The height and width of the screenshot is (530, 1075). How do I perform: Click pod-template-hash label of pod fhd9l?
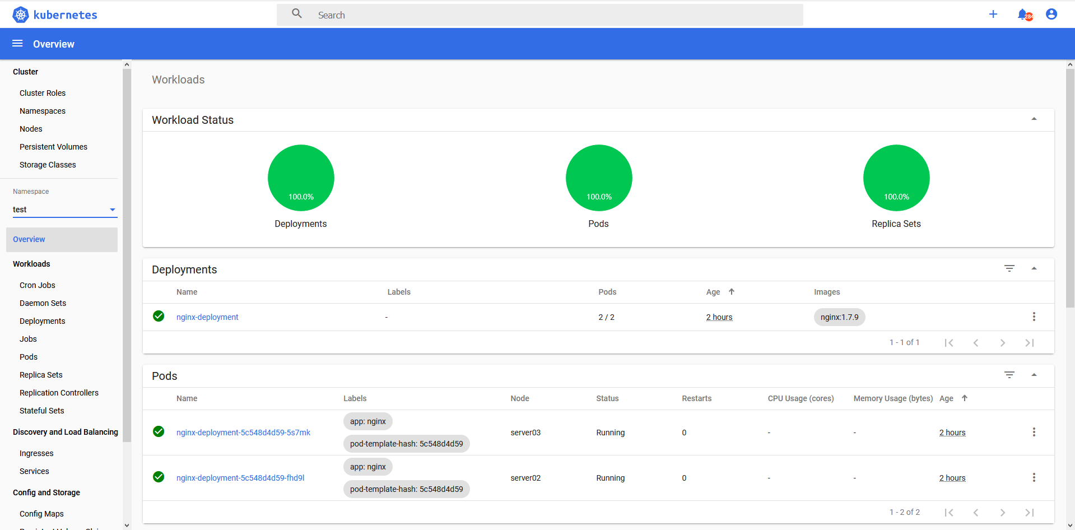point(407,489)
